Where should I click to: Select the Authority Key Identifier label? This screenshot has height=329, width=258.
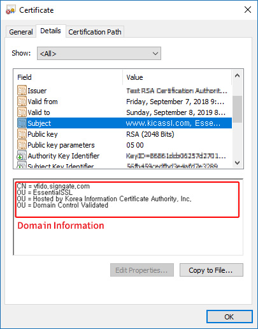pyautogui.click(x=64, y=156)
